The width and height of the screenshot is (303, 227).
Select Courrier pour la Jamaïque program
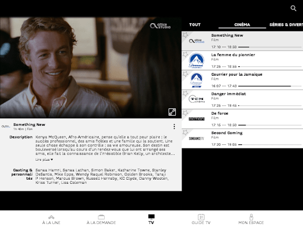[x=242, y=80]
